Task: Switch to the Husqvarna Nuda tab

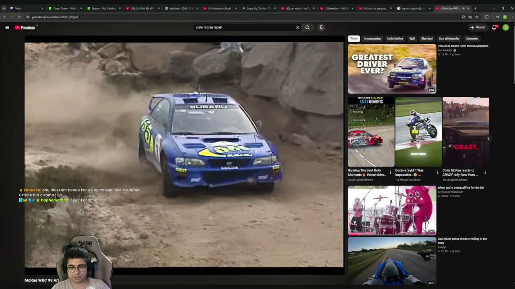Action: pos(220,8)
